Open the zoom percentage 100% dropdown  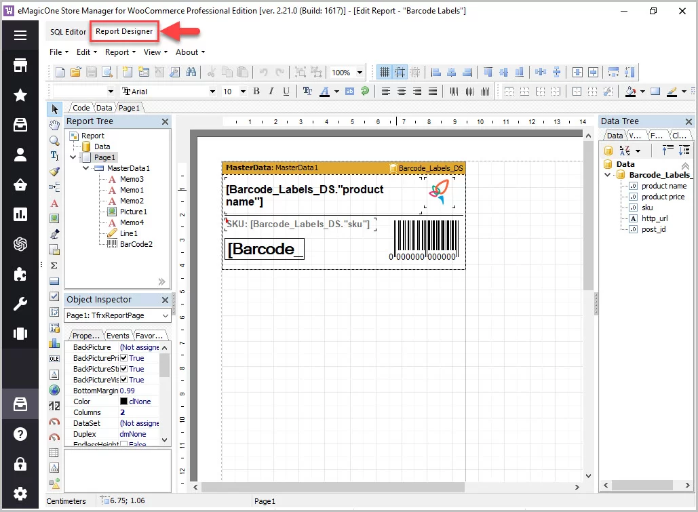[360, 73]
